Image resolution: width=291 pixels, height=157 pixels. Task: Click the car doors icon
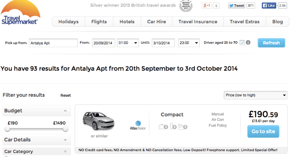pyautogui.click(x=183, y=127)
